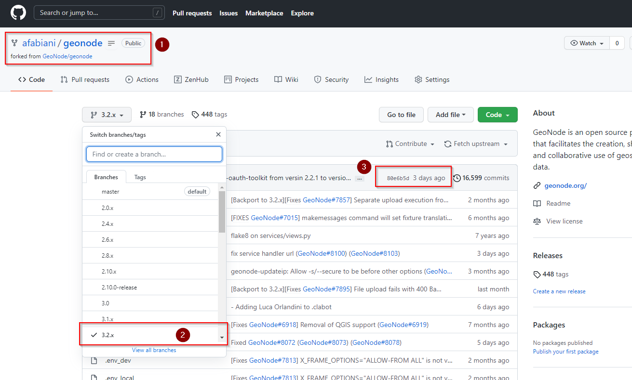Select the master branch
632x380 pixels.
150,192
